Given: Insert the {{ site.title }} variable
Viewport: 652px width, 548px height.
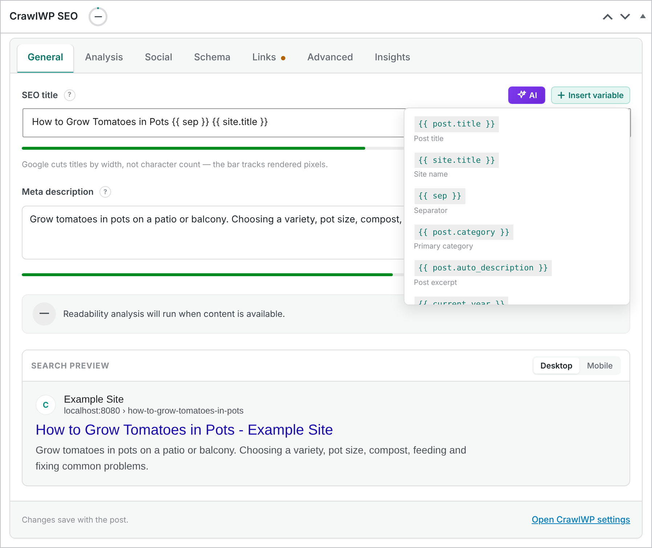Looking at the screenshot, I should tap(456, 160).
